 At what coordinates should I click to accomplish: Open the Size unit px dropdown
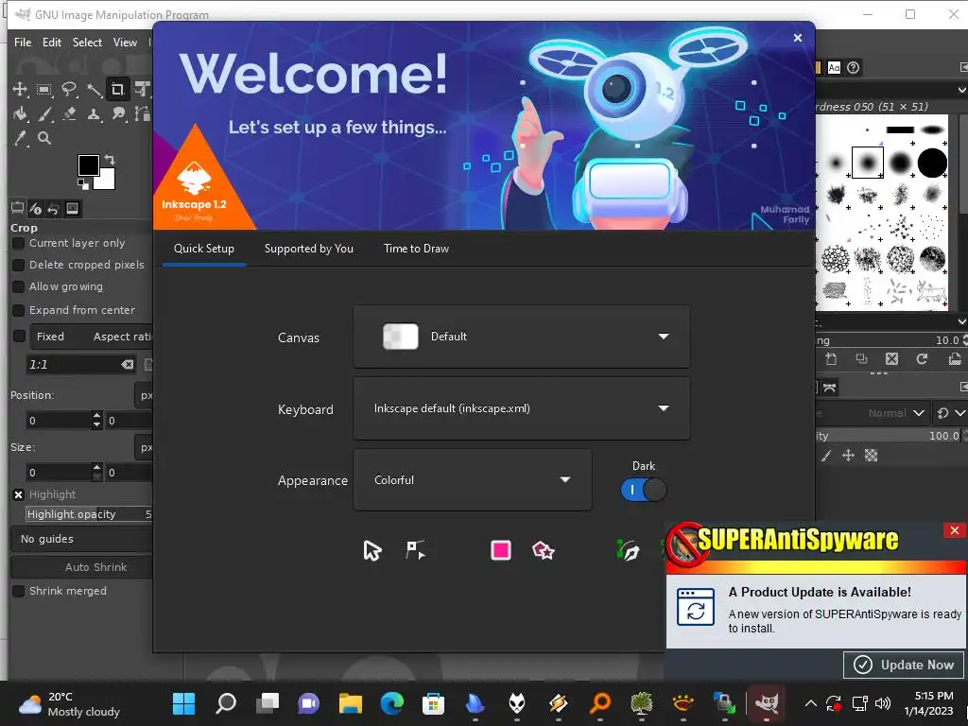click(144, 447)
